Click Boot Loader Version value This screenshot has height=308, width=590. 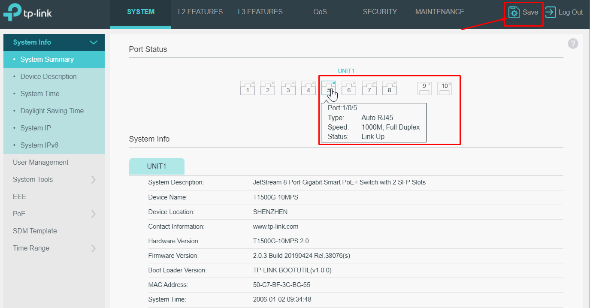click(x=292, y=270)
